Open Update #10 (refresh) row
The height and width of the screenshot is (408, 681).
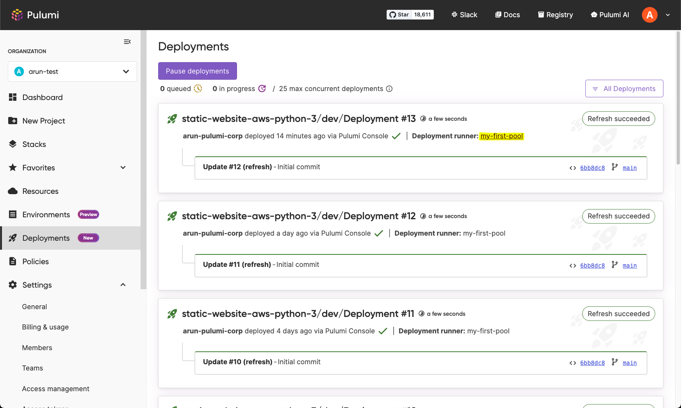[421, 363]
